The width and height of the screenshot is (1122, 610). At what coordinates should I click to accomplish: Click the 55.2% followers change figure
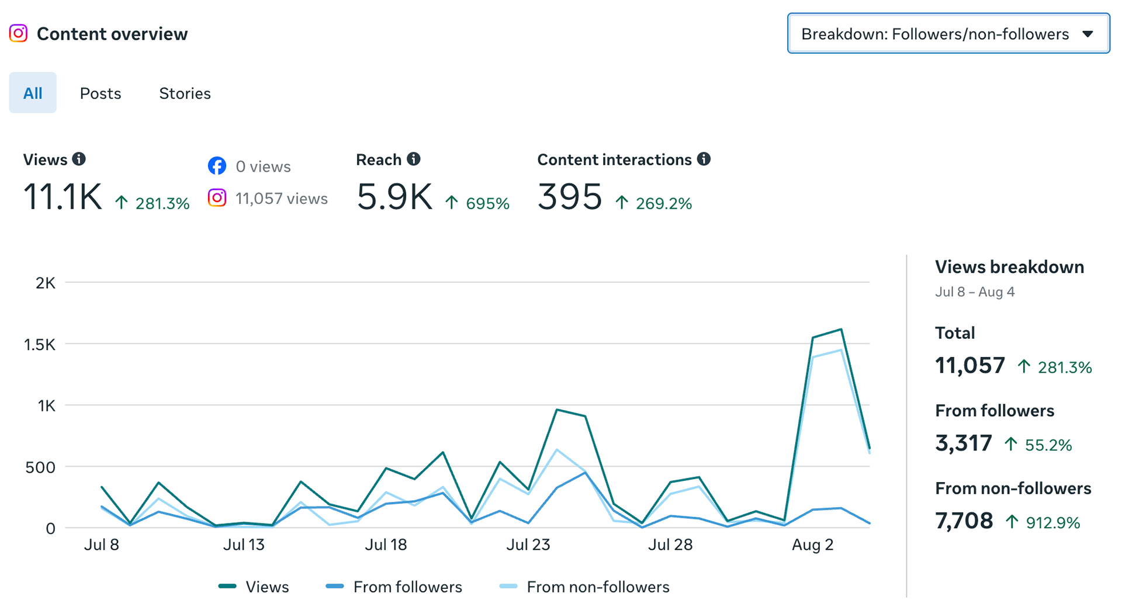[x=1048, y=445]
